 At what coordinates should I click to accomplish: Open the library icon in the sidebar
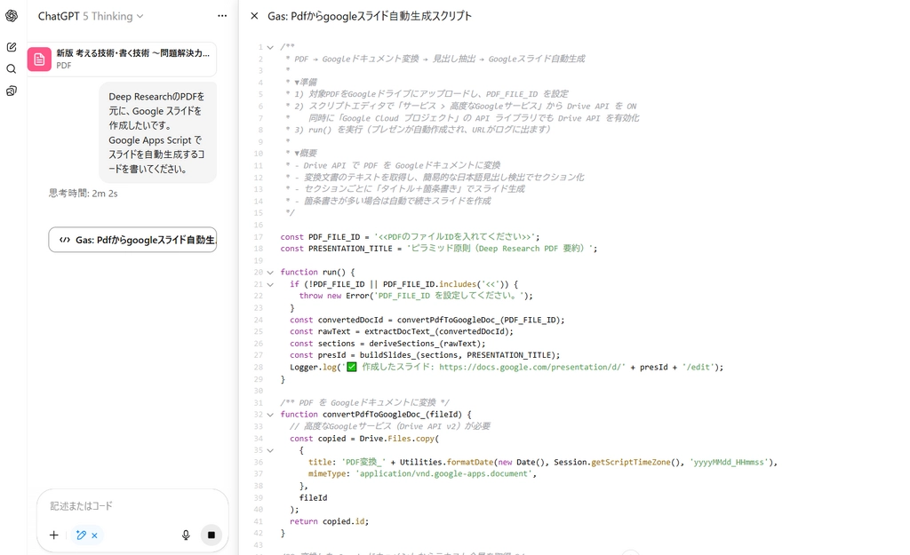pyautogui.click(x=12, y=91)
